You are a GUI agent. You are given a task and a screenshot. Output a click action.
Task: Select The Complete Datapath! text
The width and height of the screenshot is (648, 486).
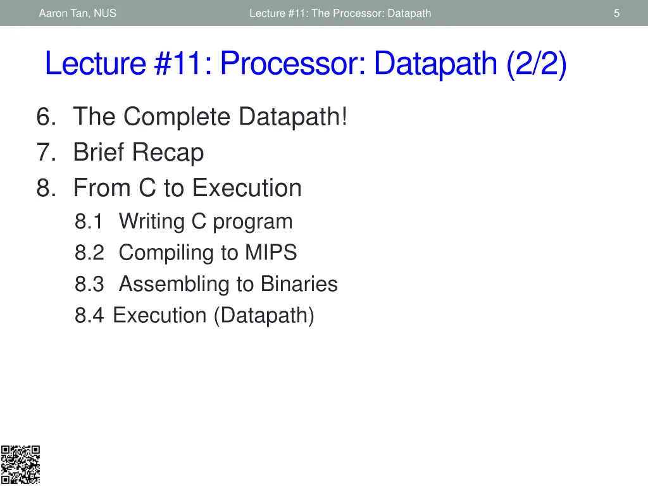pyautogui.click(x=210, y=117)
